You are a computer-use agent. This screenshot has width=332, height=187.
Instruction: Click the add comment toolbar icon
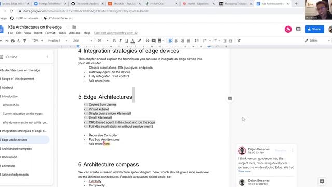coord(154,41)
